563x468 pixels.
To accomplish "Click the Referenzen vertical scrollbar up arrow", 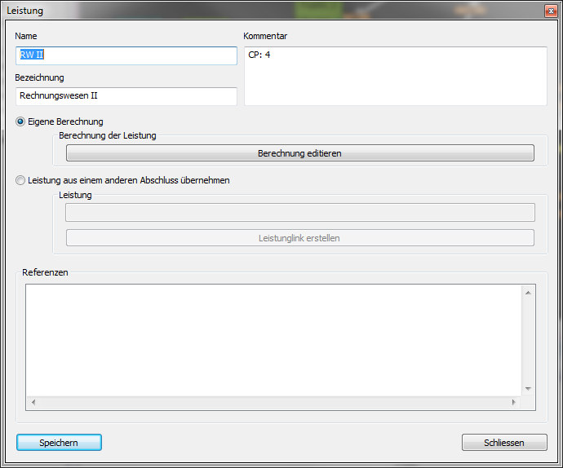I will [528, 292].
